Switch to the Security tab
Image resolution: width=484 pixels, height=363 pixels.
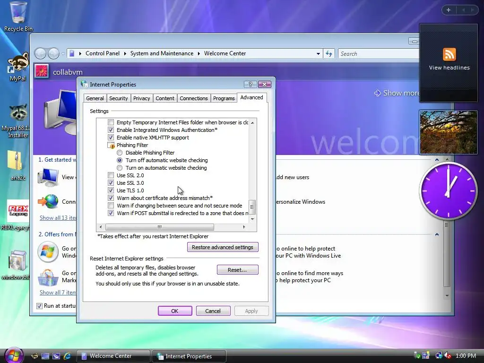119,98
